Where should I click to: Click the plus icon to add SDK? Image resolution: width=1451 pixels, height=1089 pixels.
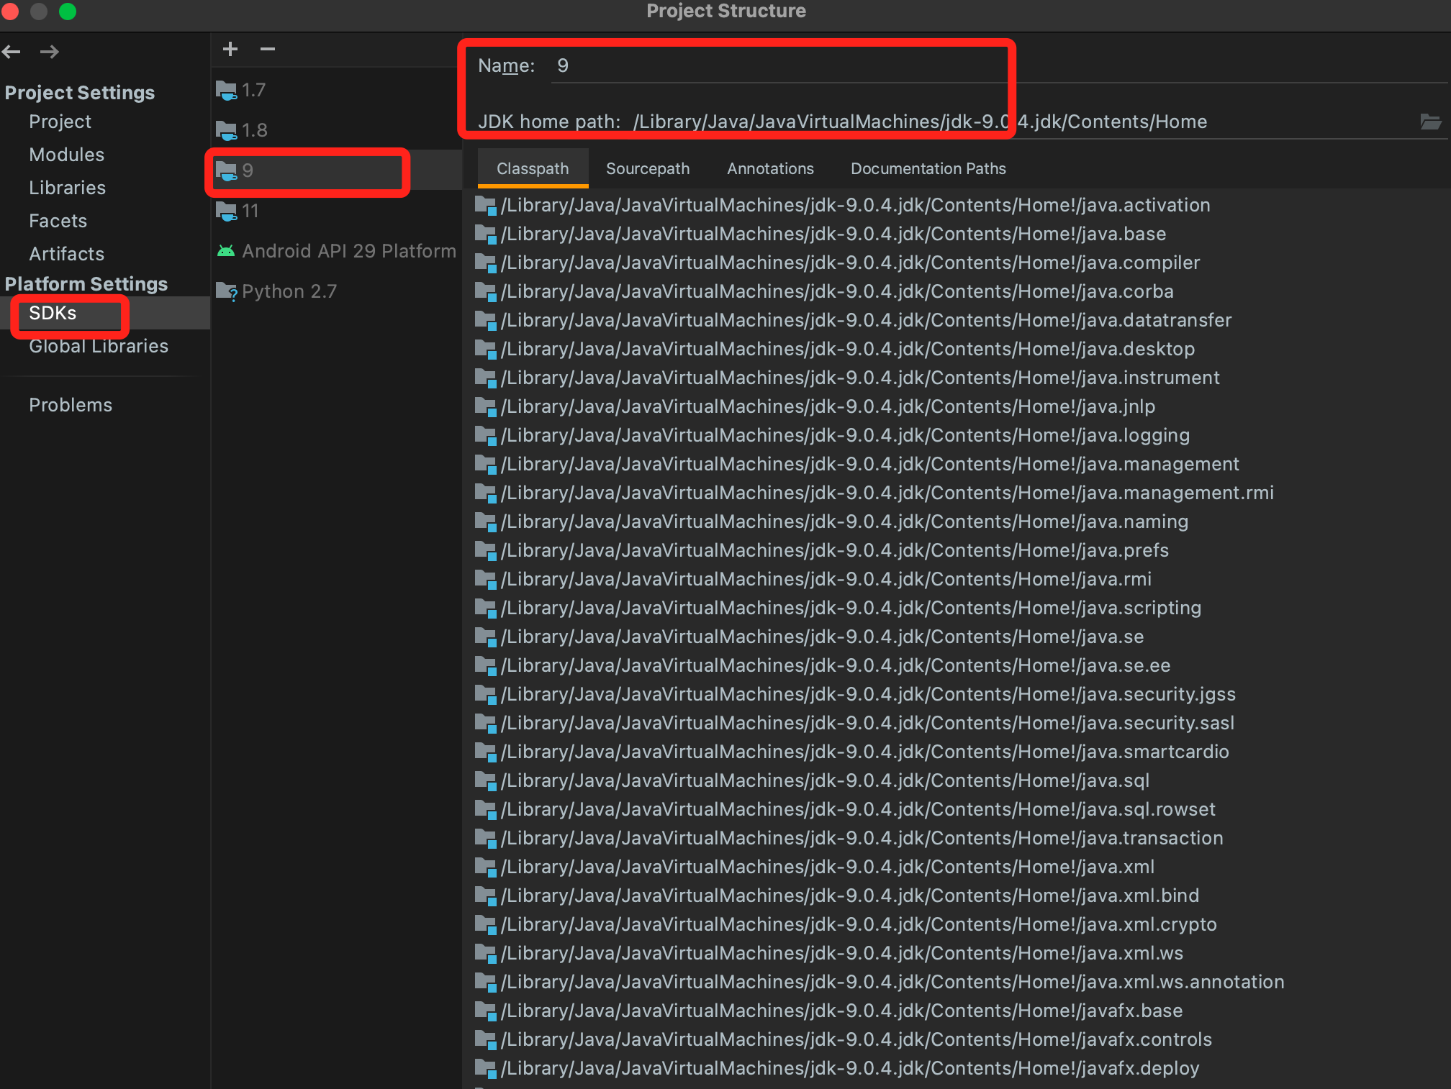coord(230,49)
